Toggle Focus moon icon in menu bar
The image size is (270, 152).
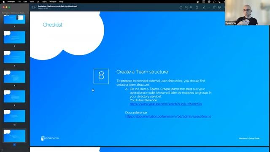point(219,2)
